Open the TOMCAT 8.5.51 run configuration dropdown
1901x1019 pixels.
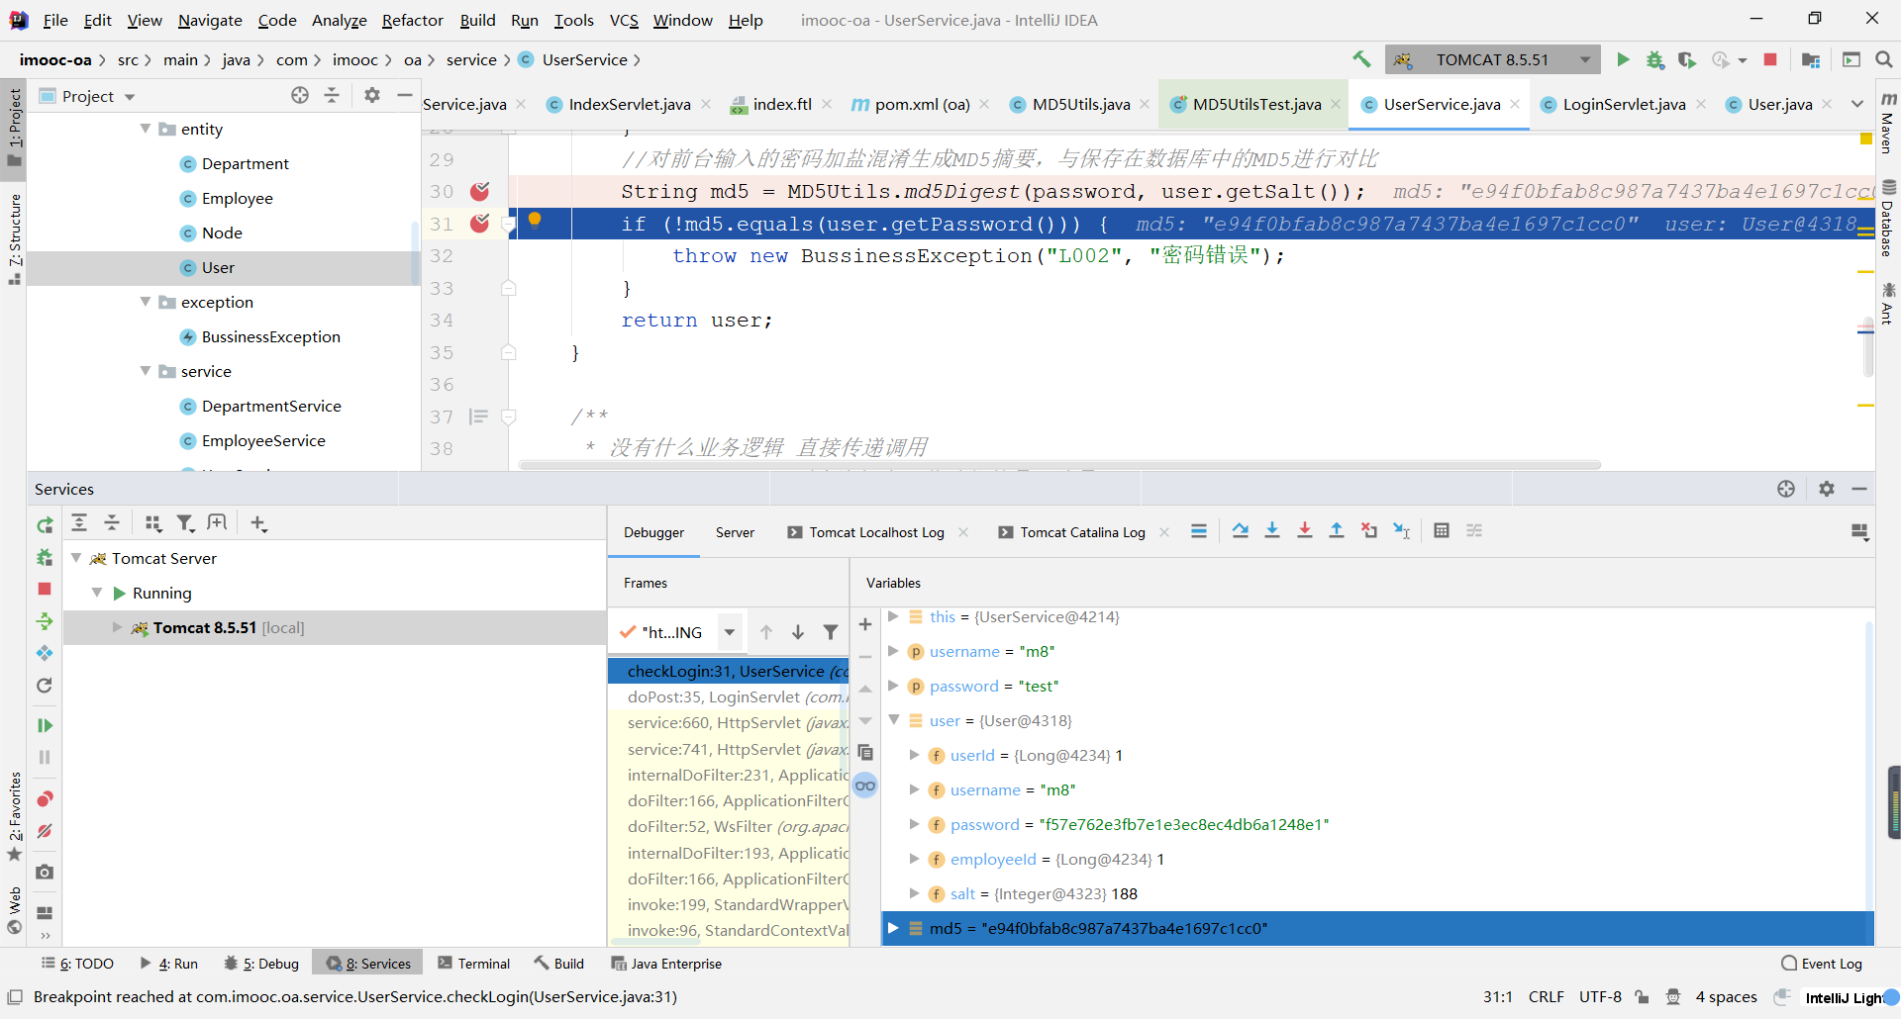pyautogui.click(x=1585, y=59)
